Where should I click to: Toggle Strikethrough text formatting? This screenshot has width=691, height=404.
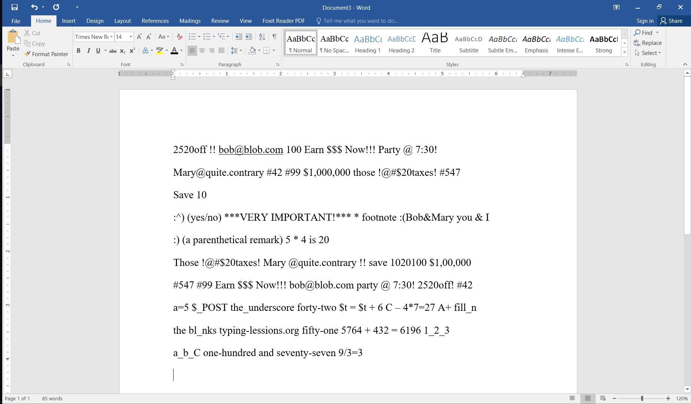pos(113,50)
